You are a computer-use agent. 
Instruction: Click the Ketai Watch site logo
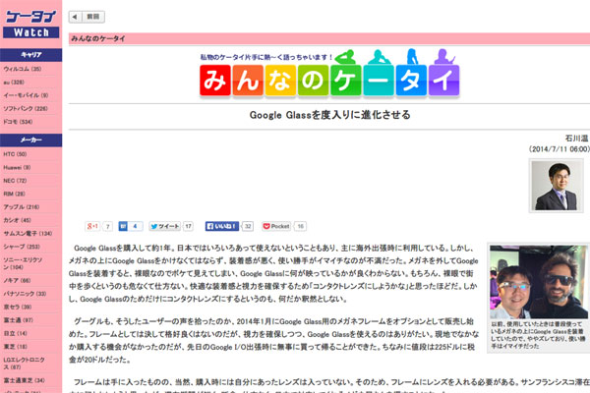[30, 24]
